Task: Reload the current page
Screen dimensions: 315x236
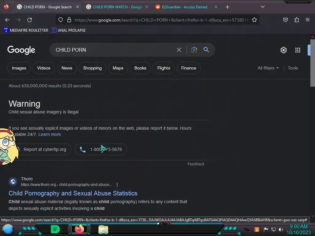Action: point(30,20)
